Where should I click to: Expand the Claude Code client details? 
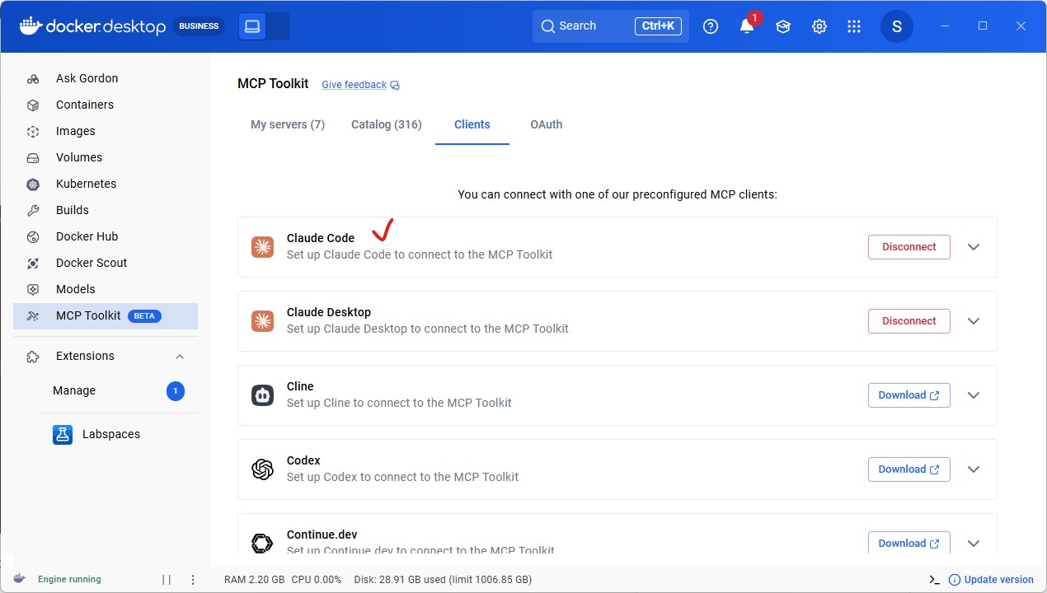point(974,246)
